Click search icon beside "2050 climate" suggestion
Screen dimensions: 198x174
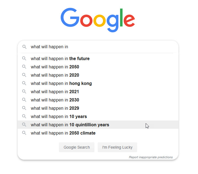(x=25, y=133)
